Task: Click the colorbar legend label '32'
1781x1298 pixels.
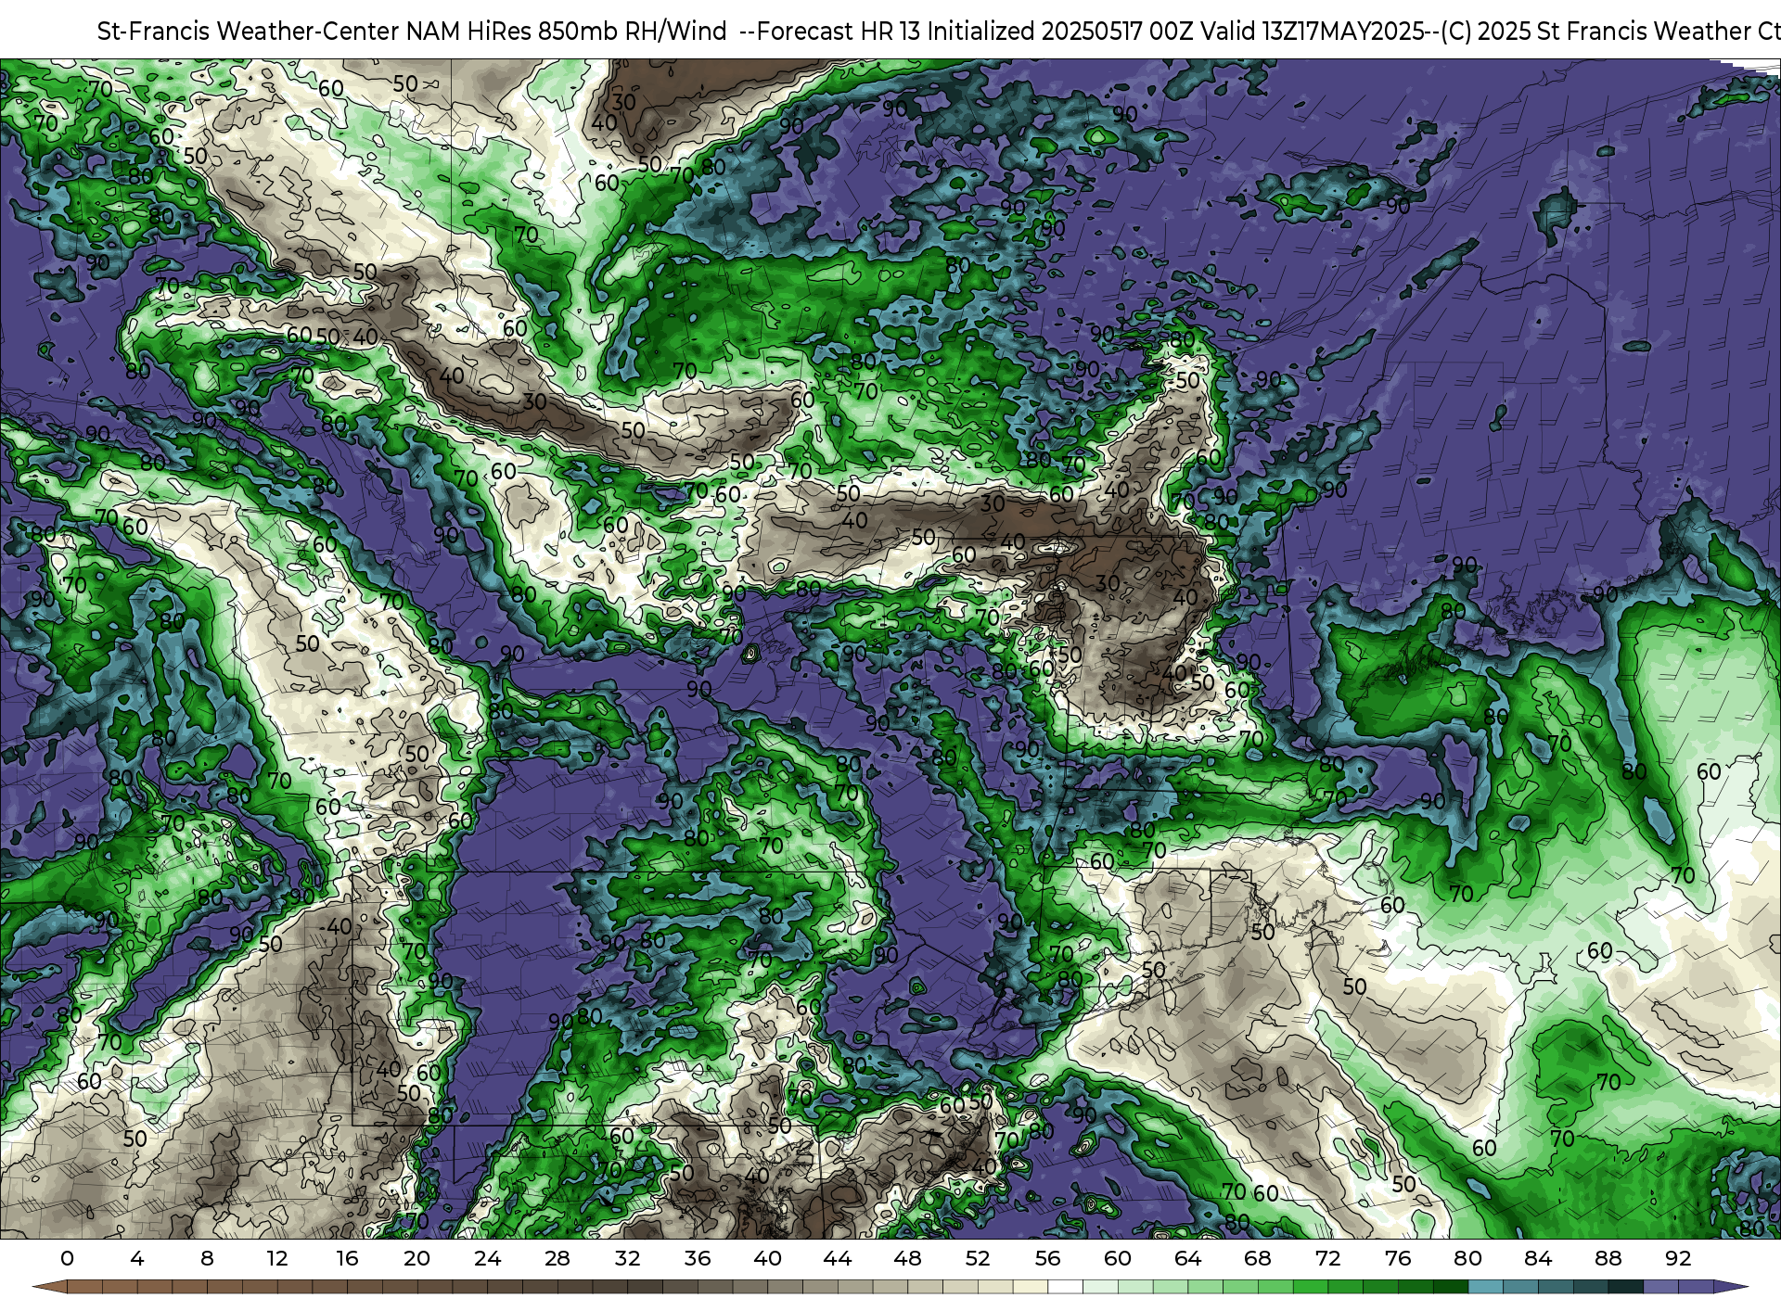Action: click(x=627, y=1258)
